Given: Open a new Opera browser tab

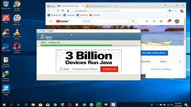Looking at the screenshot, I should (116, 6).
